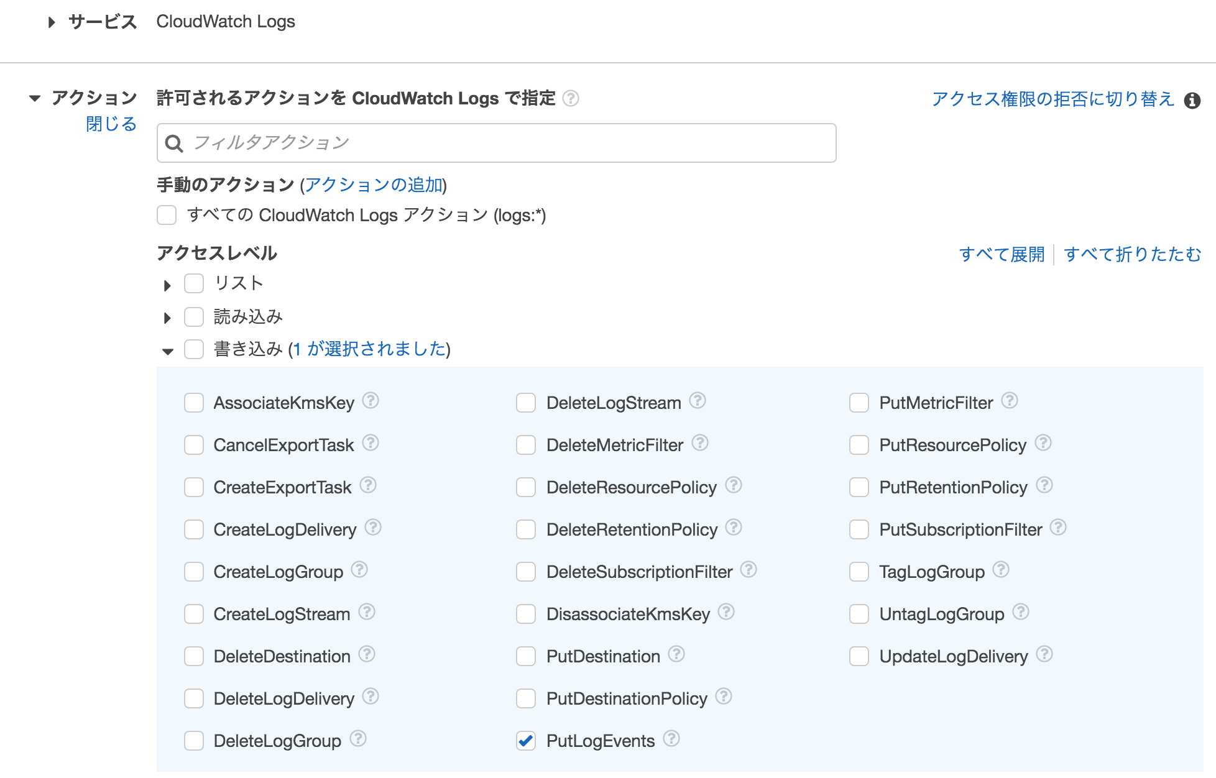The image size is (1216, 778).
Task: Expand the リスト access level
Action: point(167,285)
